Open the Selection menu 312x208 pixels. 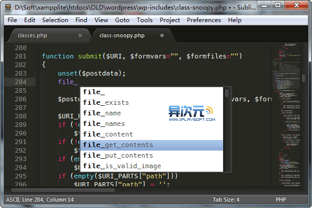click(x=55, y=20)
